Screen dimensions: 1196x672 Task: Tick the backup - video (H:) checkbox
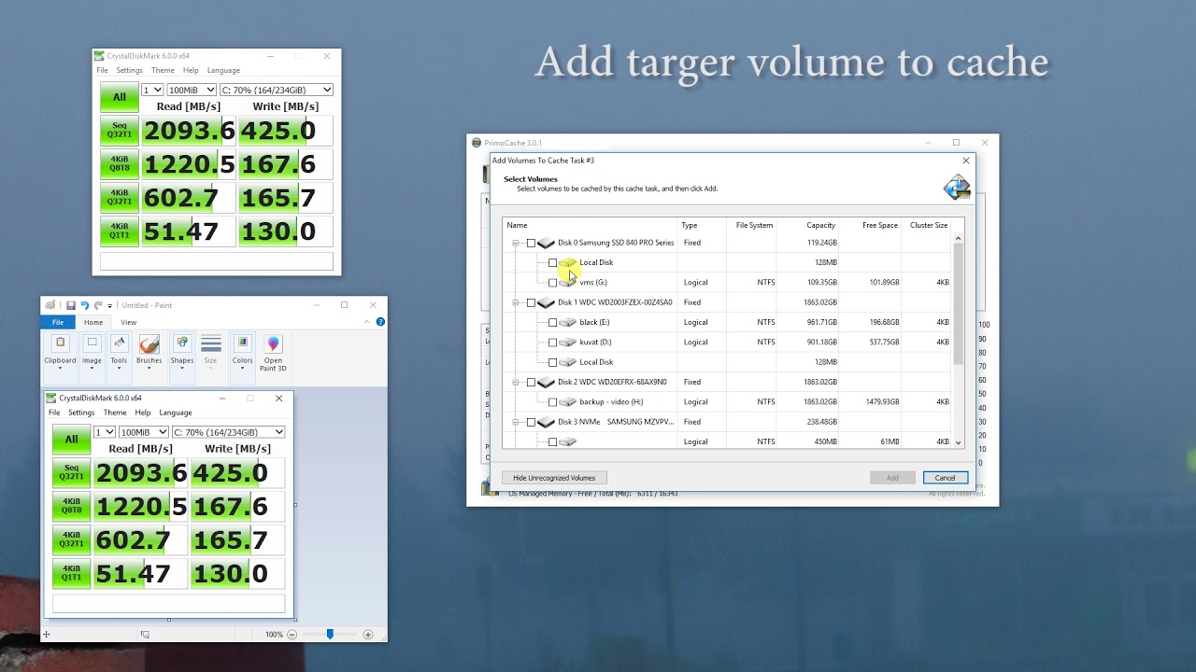coord(552,402)
